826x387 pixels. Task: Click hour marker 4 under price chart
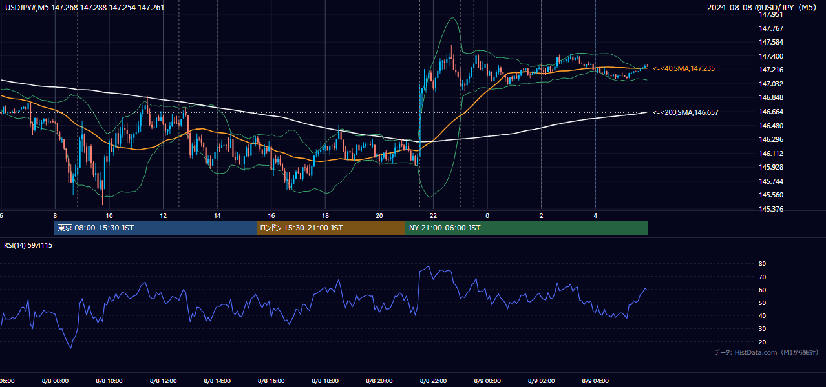[x=595, y=215]
